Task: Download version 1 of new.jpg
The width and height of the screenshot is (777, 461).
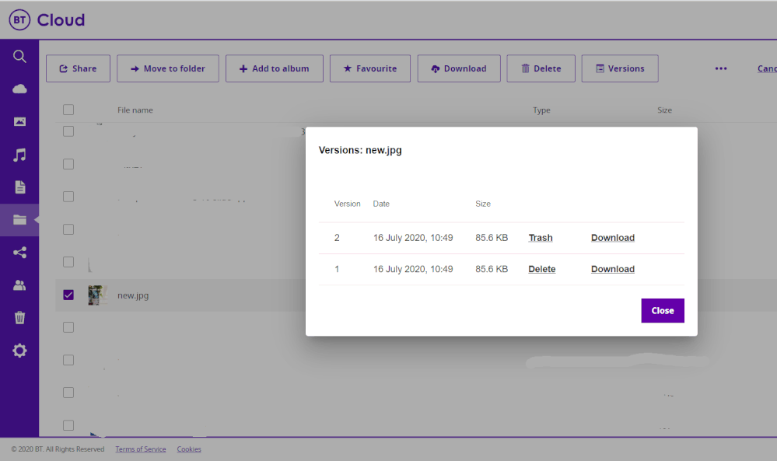Action: [612, 269]
